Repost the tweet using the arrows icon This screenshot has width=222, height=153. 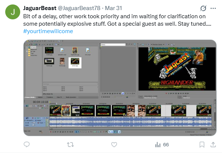(70, 144)
